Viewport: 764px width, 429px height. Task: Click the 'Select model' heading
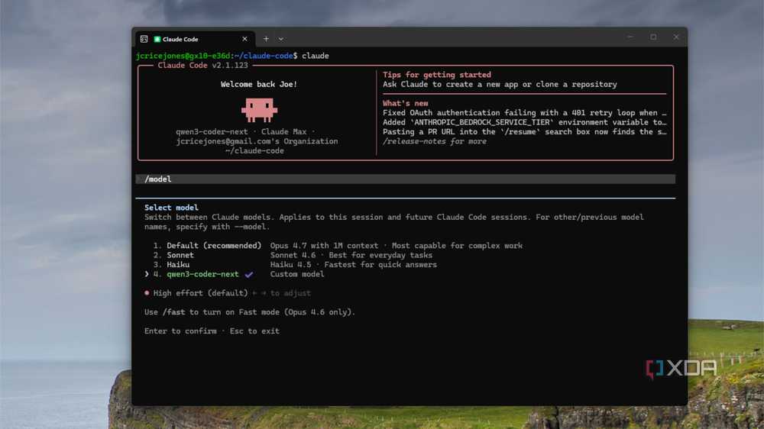171,208
